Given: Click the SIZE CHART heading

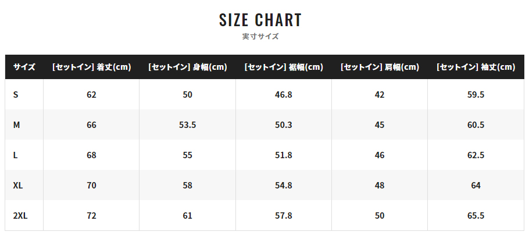Looking at the screenshot, I should [x=260, y=20].
